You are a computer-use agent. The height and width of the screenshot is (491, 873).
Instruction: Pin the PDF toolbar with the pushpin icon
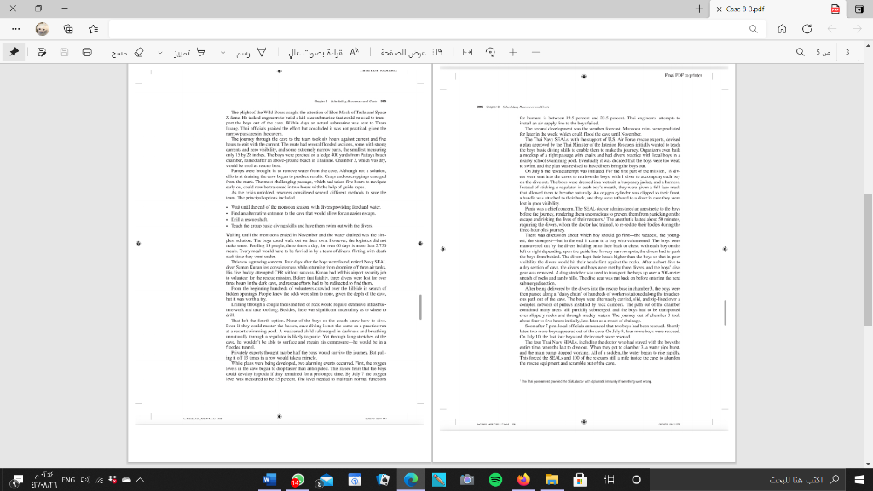point(14,52)
